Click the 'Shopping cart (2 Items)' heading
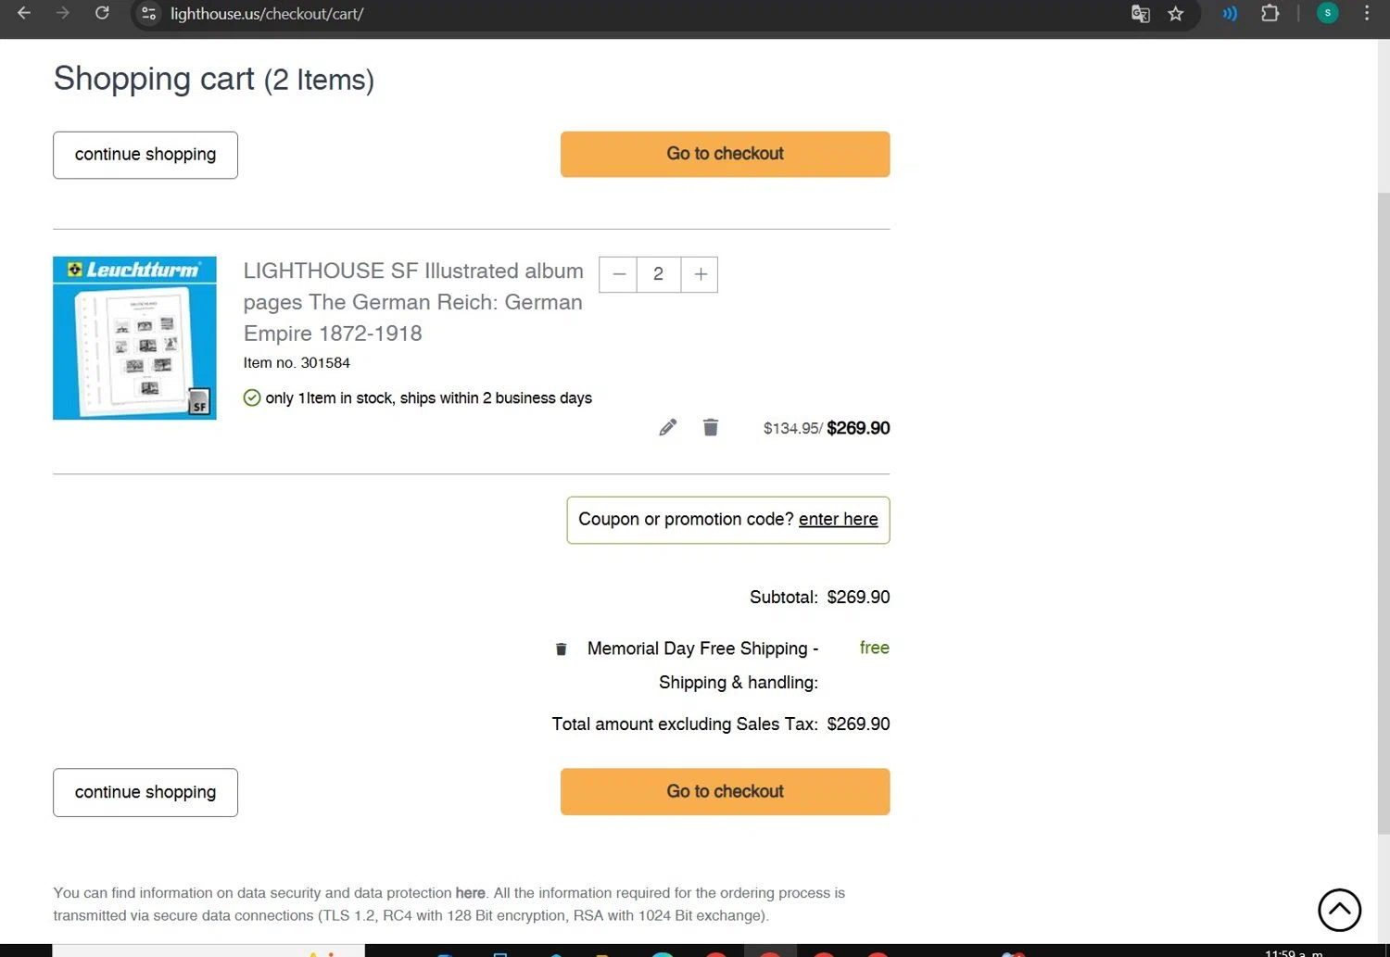Viewport: 1390px width, 957px height. coord(214,79)
